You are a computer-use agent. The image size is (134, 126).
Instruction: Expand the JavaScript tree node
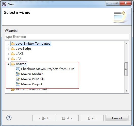[8, 49]
